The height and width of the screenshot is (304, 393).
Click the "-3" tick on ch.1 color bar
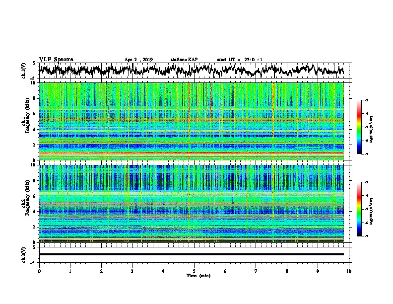pyautogui.click(x=366, y=100)
